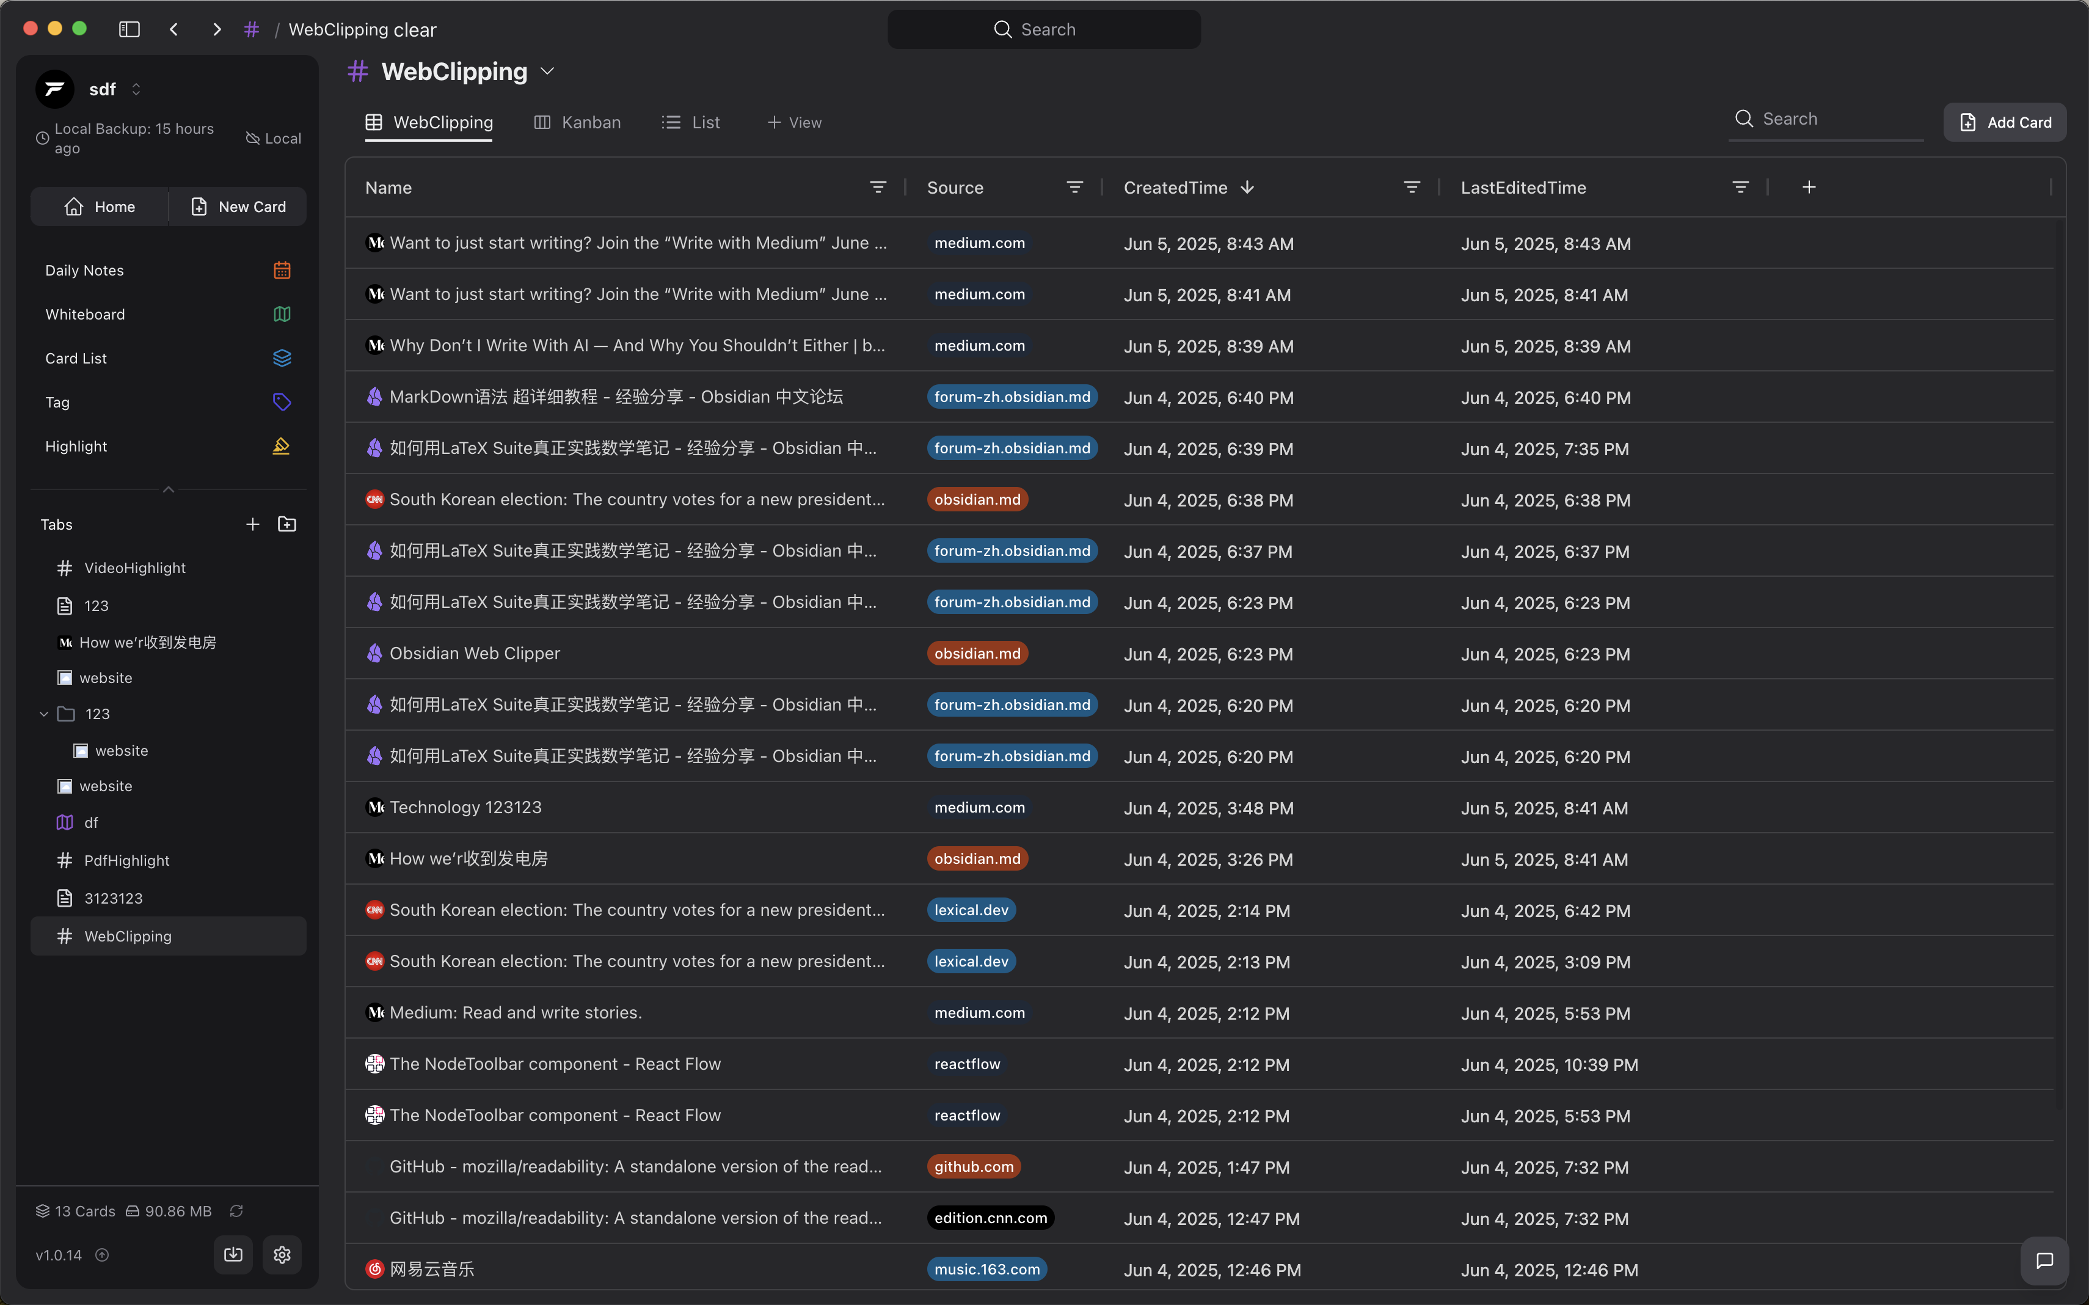Open the VideoHighlight tab

(168, 568)
